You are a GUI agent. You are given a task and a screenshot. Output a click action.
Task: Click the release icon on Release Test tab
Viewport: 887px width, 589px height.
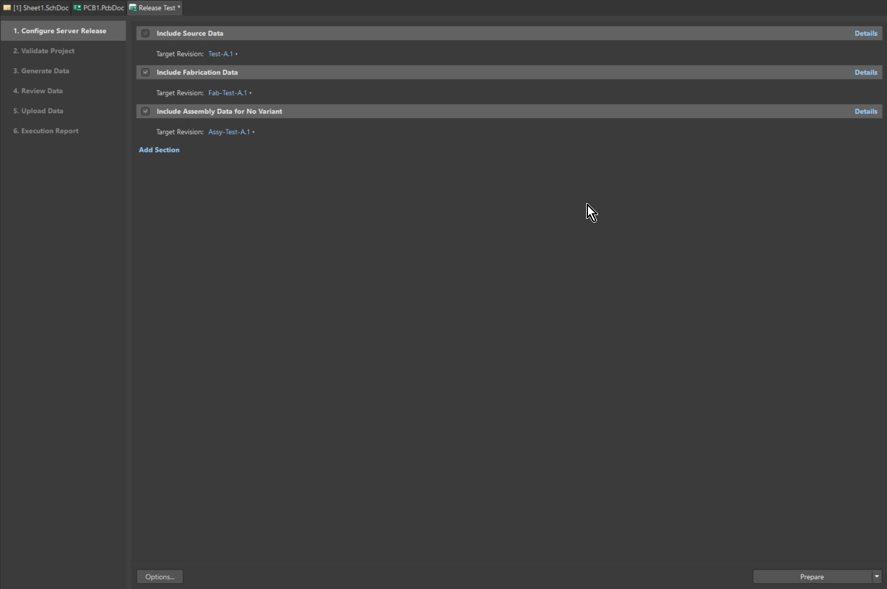[x=133, y=8]
